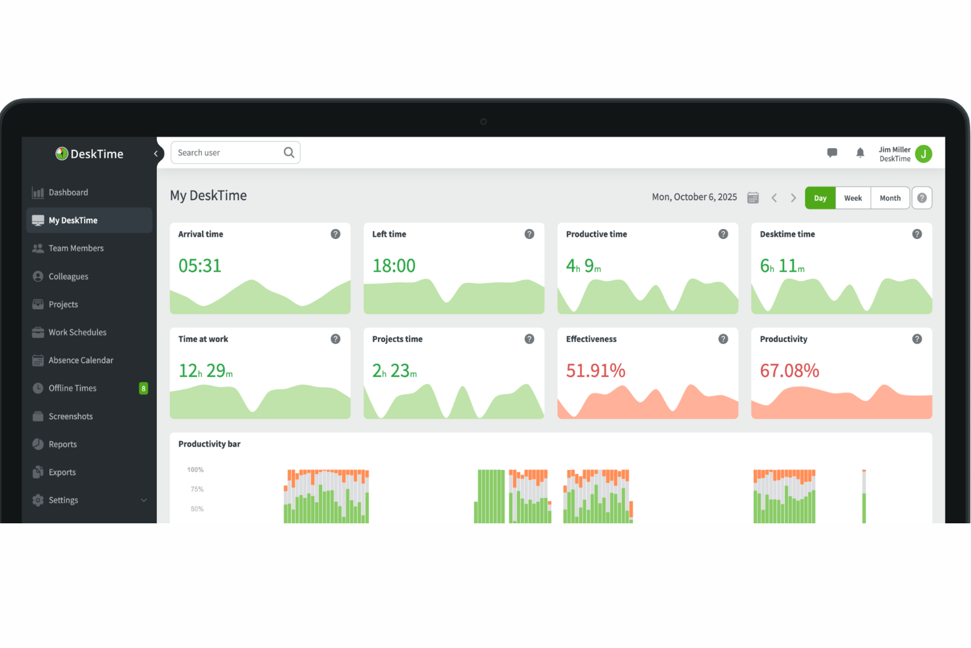The height and width of the screenshot is (648, 971).
Task: Click the Effectiveness value 51.91%
Action: point(596,371)
